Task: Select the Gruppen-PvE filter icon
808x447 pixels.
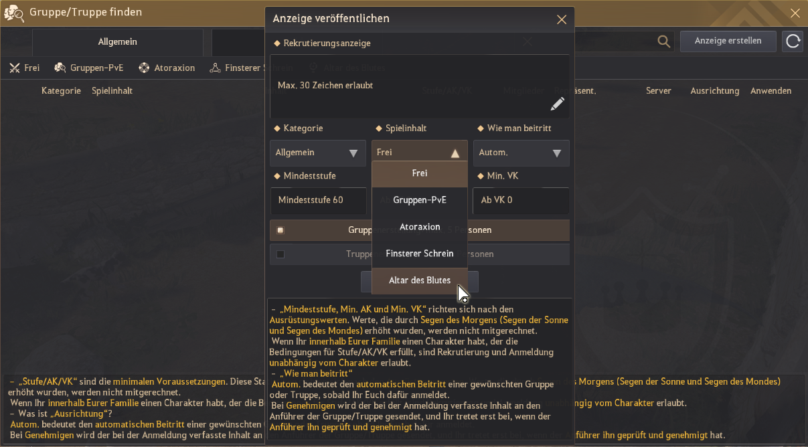Action: click(60, 68)
